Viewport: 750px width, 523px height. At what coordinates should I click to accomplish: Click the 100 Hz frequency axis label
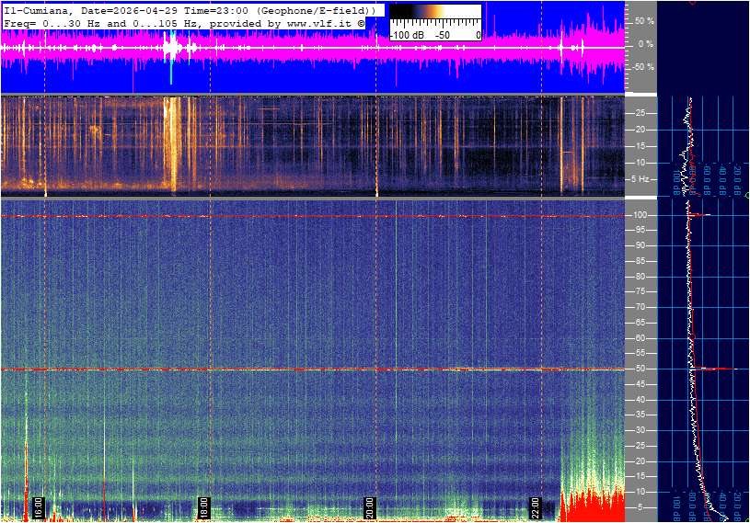(641, 215)
